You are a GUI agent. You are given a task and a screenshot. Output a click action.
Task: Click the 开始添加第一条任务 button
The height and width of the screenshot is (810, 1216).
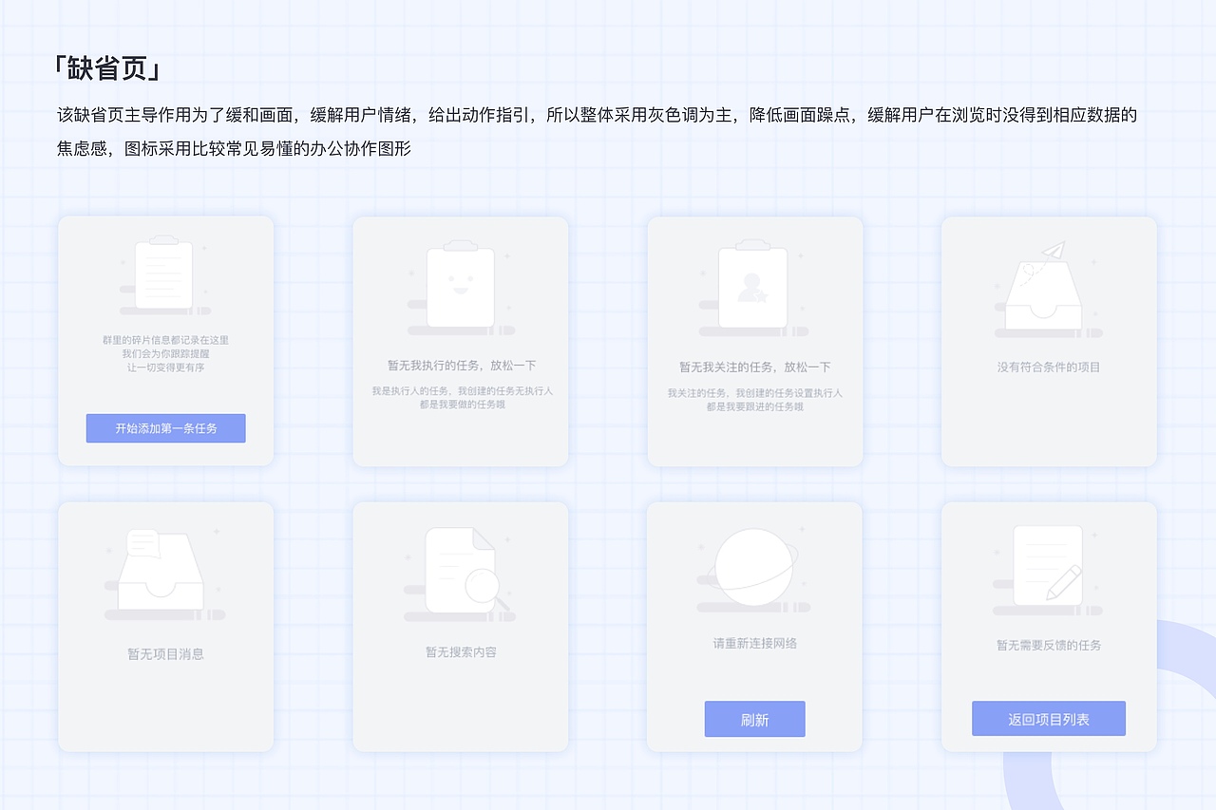165,428
